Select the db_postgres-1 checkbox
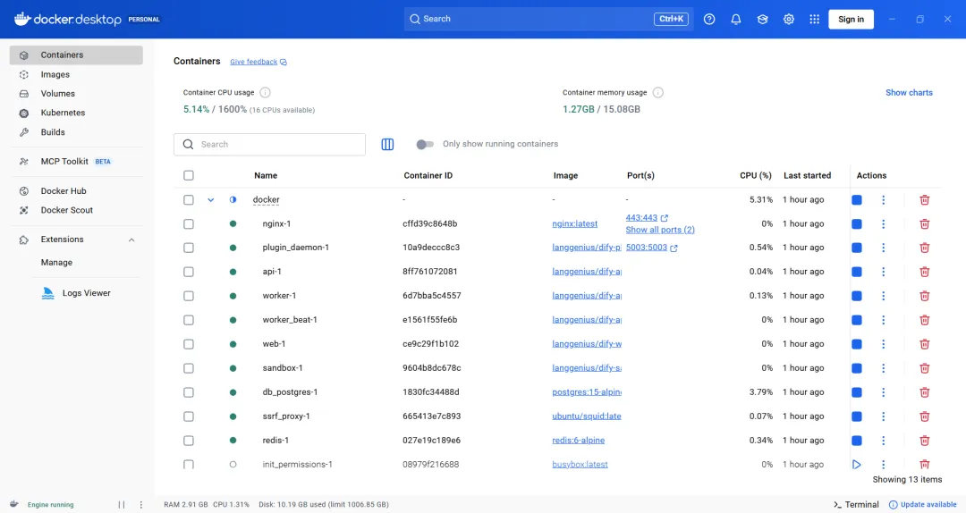966x513 pixels. 189,392
